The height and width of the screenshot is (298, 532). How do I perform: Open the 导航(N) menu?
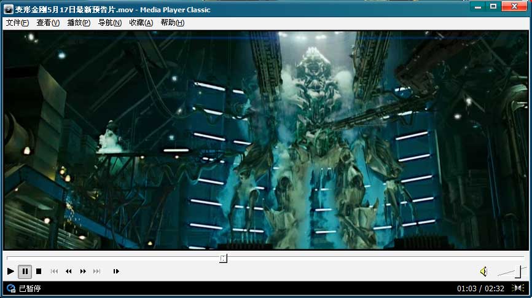[110, 23]
